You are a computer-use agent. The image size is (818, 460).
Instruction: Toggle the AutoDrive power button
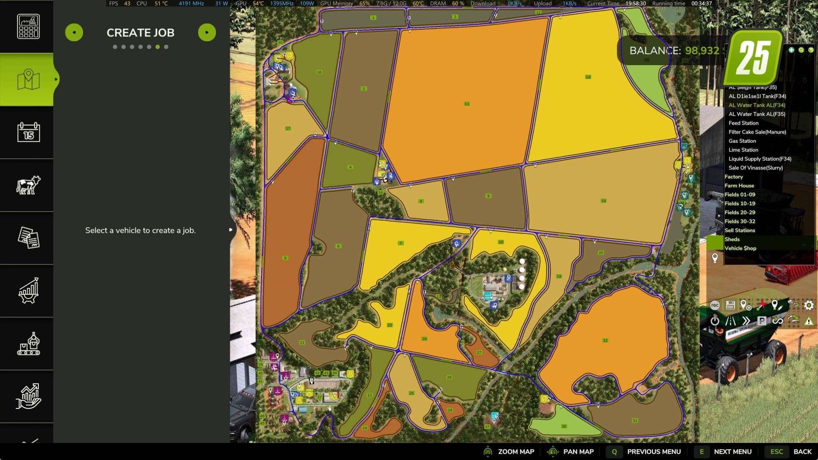click(x=715, y=321)
